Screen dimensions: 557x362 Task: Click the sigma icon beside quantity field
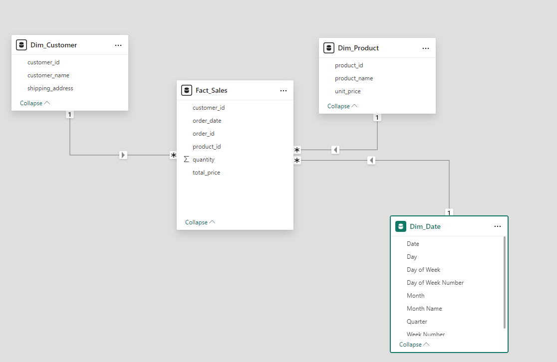(186, 159)
